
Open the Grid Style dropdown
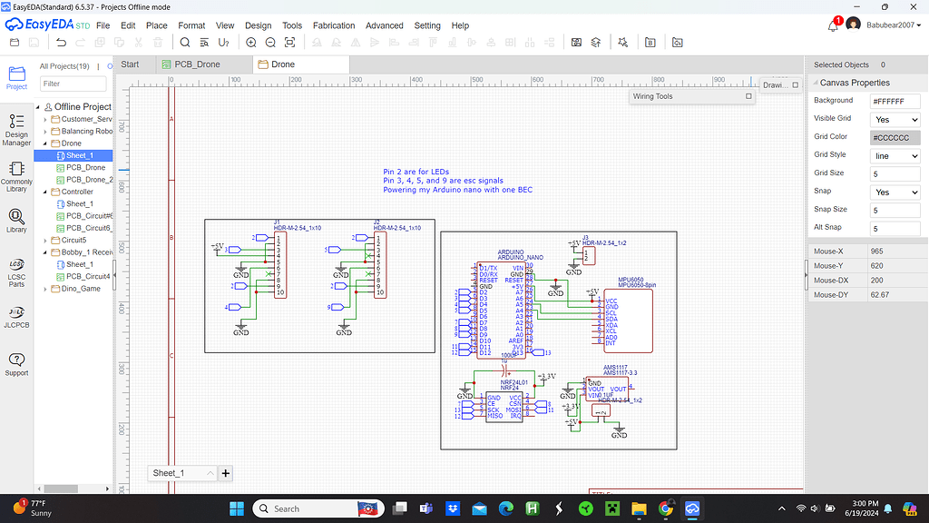tap(895, 156)
